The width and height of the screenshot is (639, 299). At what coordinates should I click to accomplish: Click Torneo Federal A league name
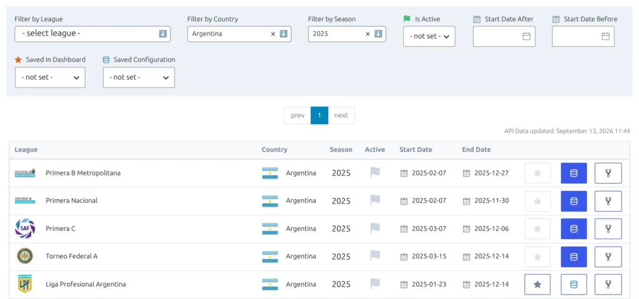[72, 257]
